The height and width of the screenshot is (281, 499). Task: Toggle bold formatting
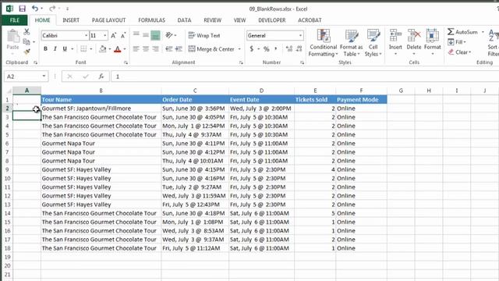pyautogui.click(x=45, y=48)
